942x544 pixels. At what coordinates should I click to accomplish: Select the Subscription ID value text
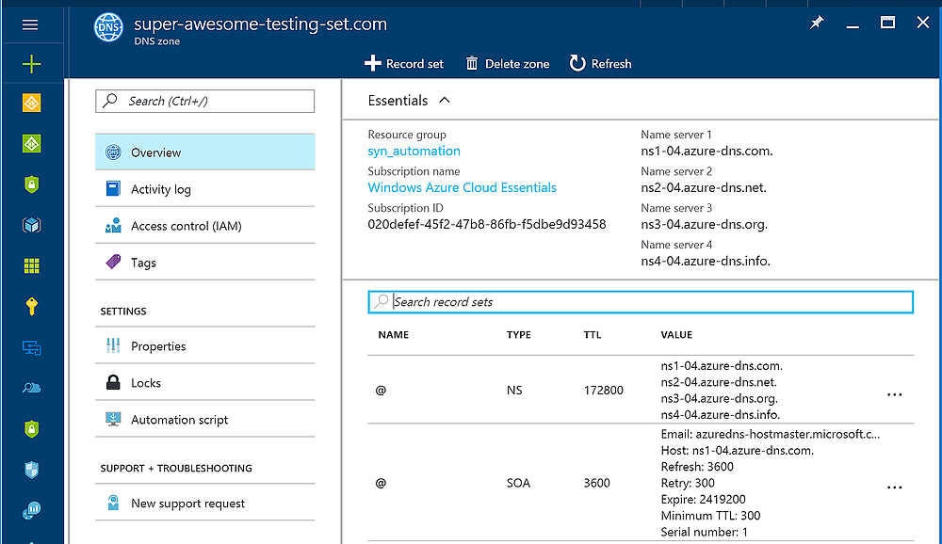[487, 224]
